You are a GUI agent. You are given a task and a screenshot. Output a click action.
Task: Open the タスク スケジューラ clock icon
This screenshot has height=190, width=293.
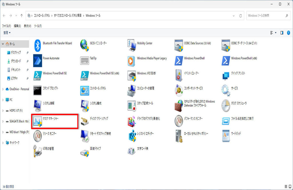click(226, 106)
